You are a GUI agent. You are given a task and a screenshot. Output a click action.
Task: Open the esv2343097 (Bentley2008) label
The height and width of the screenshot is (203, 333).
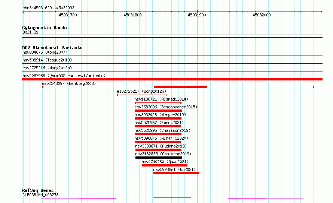coord(69,84)
